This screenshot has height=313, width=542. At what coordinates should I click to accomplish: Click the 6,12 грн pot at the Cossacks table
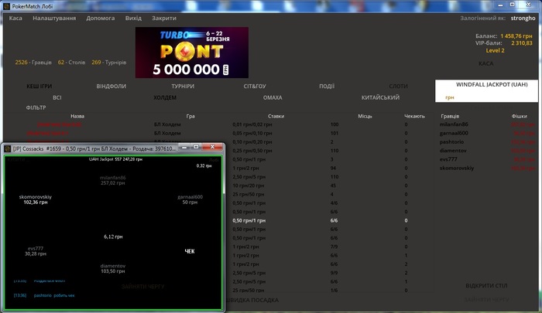pyautogui.click(x=113, y=236)
